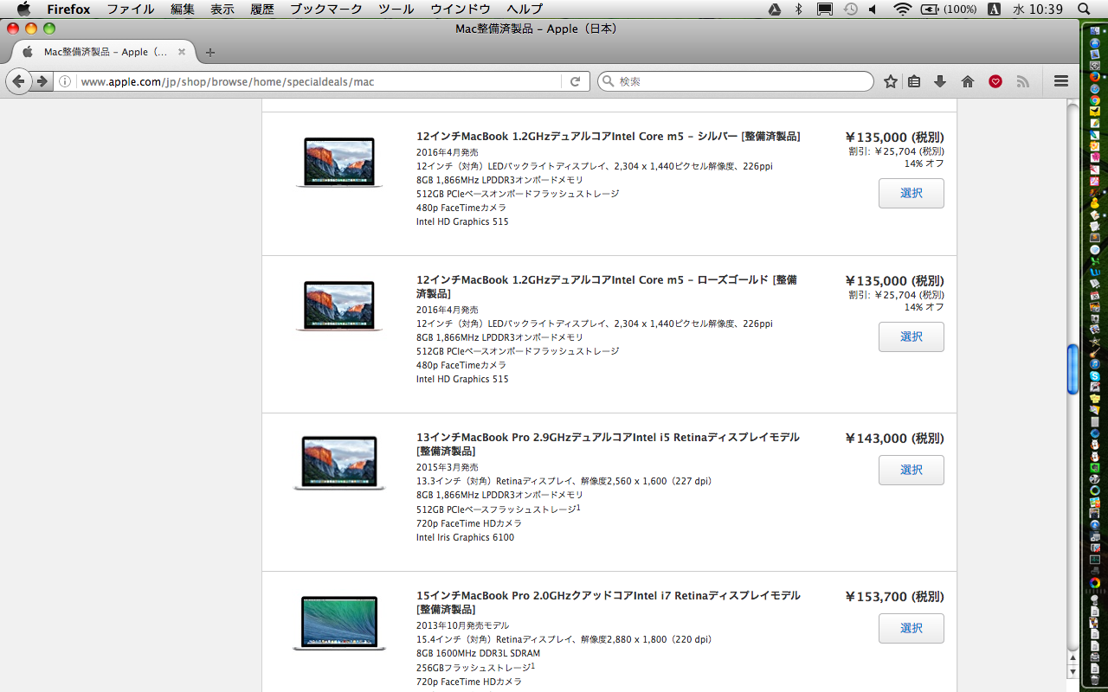Open the Apple menu

(x=23, y=9)
